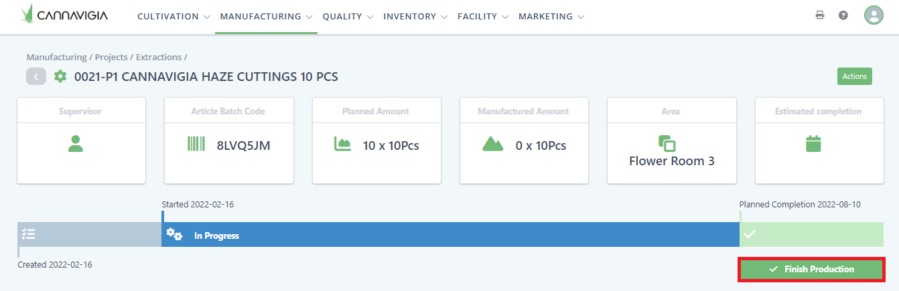Image resolution: width=899 pixels, height=291 pixels.
Task: Open the Manufacturing menu
Action: click(266, 17)
